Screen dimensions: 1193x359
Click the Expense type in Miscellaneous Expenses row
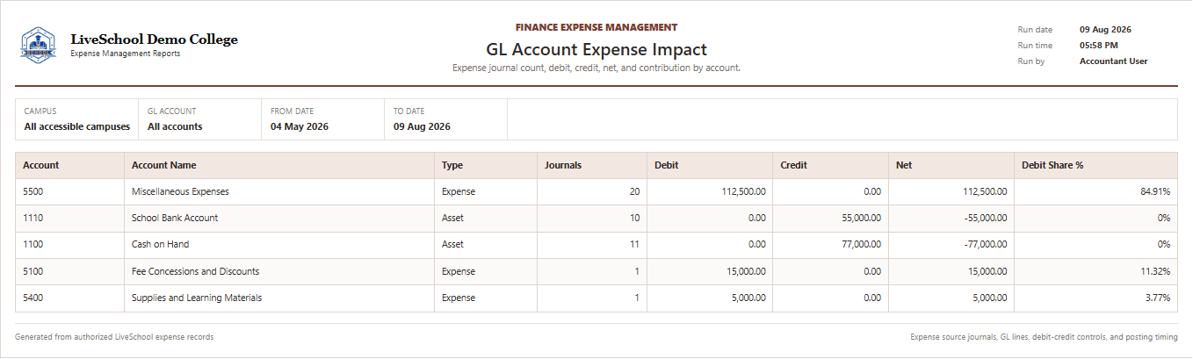[459, 191]
